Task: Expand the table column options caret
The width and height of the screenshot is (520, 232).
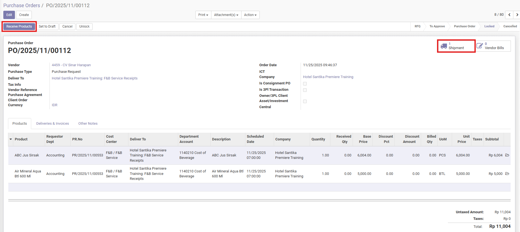Action: pos(11,139)
